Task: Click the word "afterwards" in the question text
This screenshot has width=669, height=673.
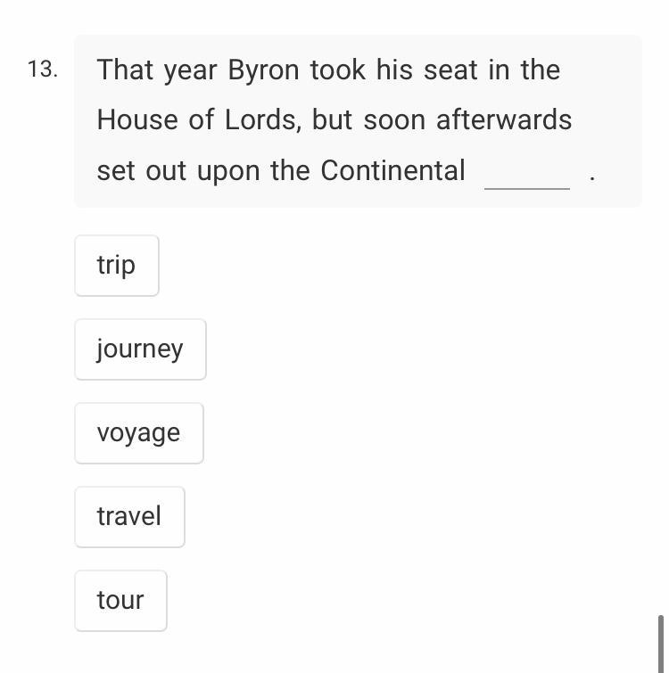Action: coord(504,119)
